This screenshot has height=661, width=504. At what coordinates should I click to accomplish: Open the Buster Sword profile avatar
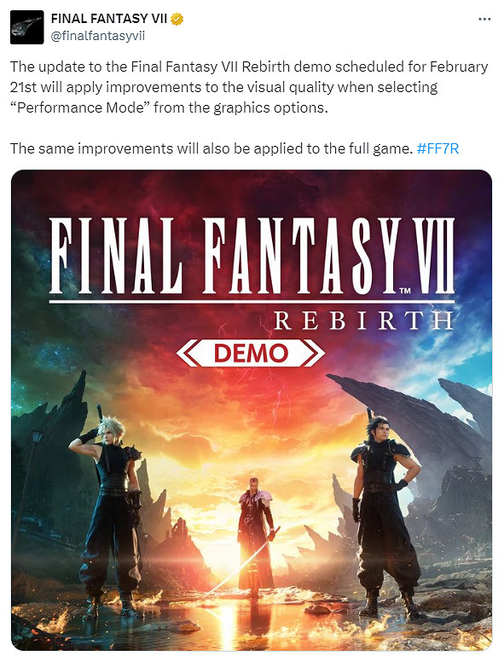click(x=27, y=27)
